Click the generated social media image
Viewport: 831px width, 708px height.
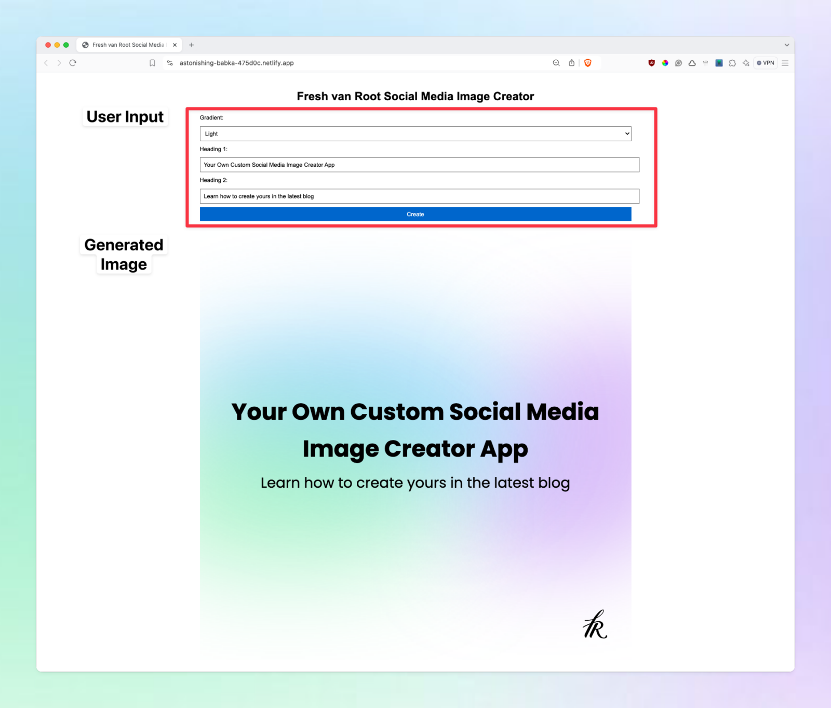(x=415, y=447)
